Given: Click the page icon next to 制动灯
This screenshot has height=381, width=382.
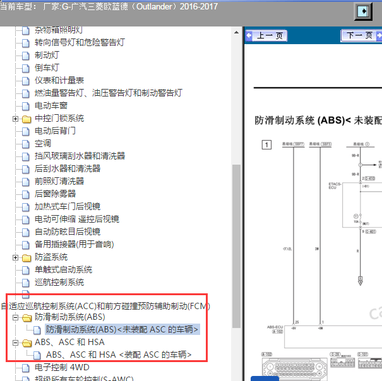Looking at the screenshot, I should pyautogui.click(x=26, y=56).
